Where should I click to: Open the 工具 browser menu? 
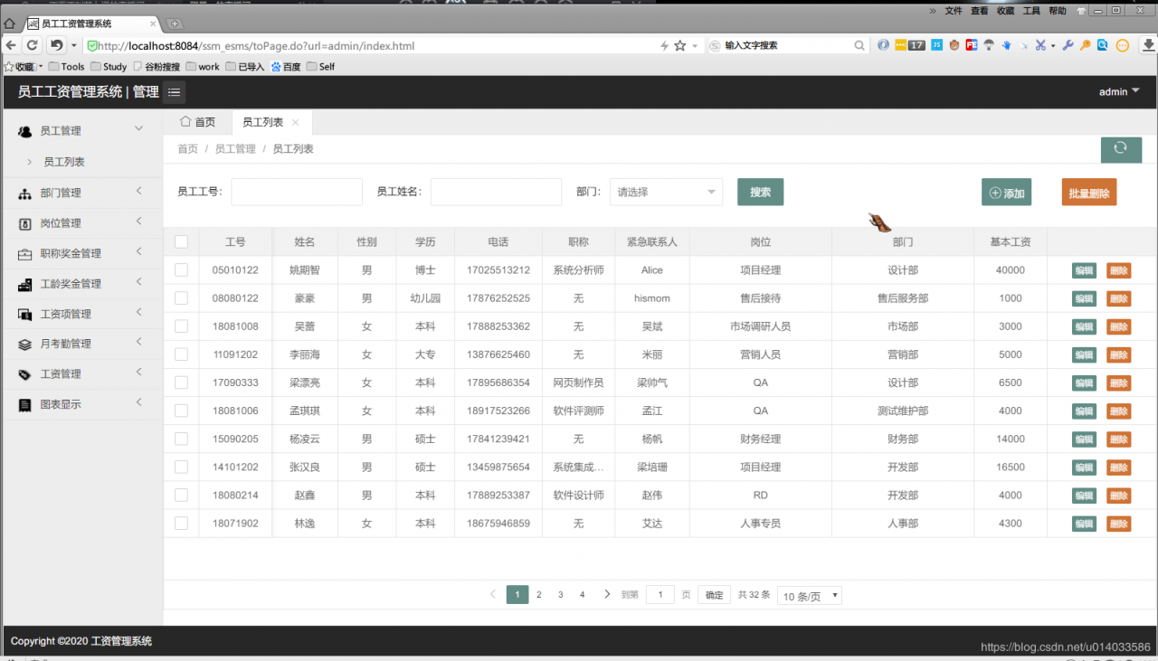(1031, 11)
